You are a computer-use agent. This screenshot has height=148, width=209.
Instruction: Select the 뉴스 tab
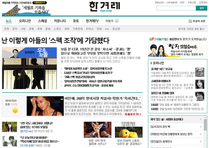(x=9, y=21)
